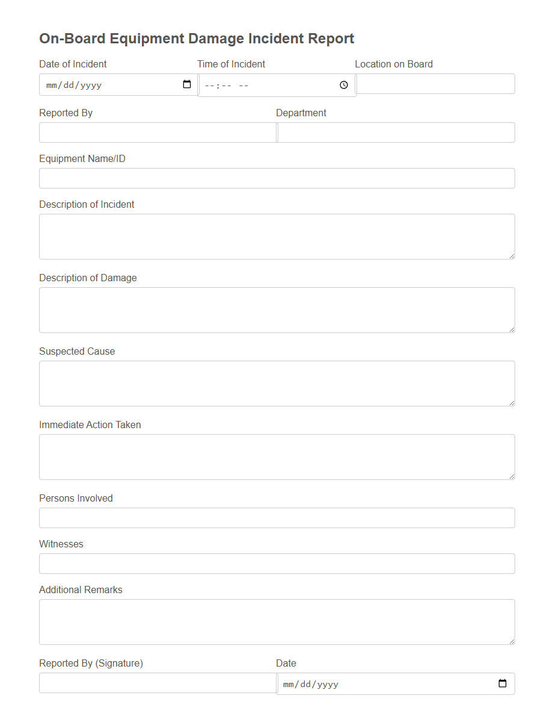Focus the Immediate Action Taken text area

pyautogui.click(x=277, y=456)
